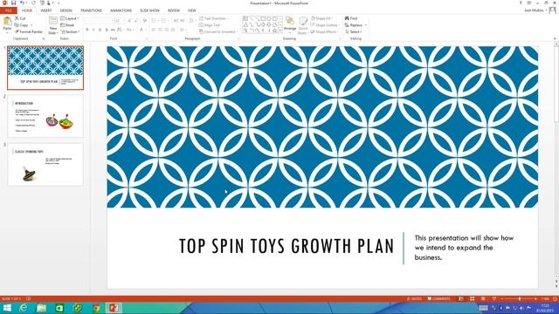Adjust the zoom slider
This screenshot has width=559, height=314.
click(x=520, y=298)
